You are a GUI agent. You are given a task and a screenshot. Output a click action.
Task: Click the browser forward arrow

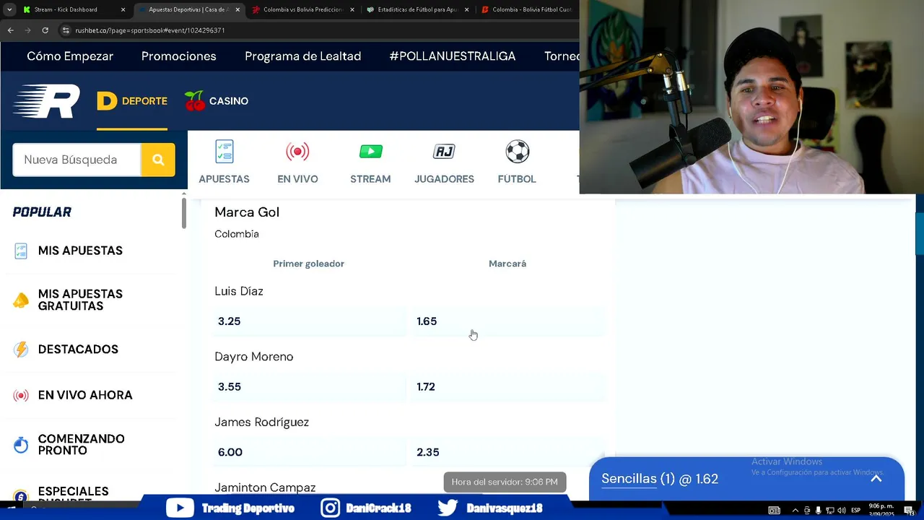coord(28,30)
